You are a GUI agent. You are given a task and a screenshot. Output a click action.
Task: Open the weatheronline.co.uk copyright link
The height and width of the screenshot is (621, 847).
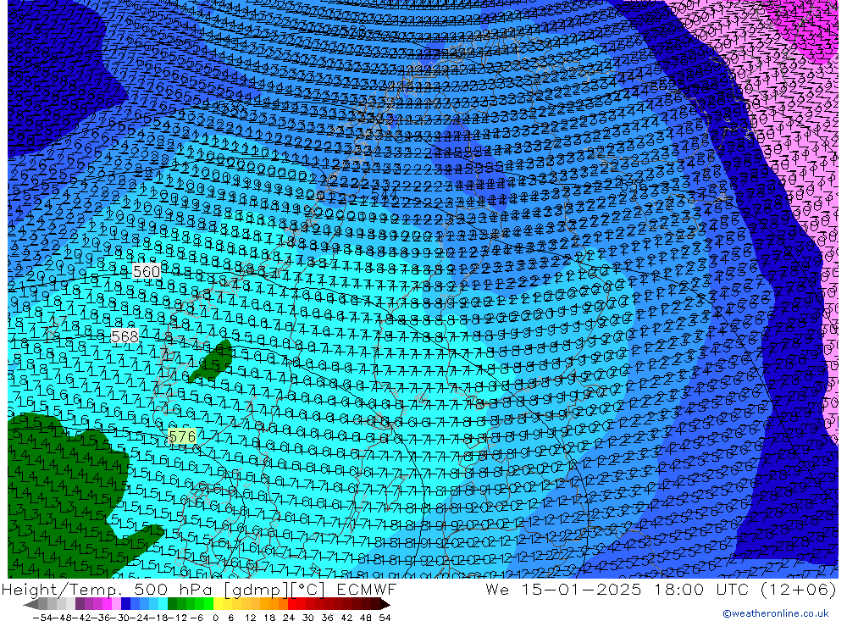click(x=776, y=613)
